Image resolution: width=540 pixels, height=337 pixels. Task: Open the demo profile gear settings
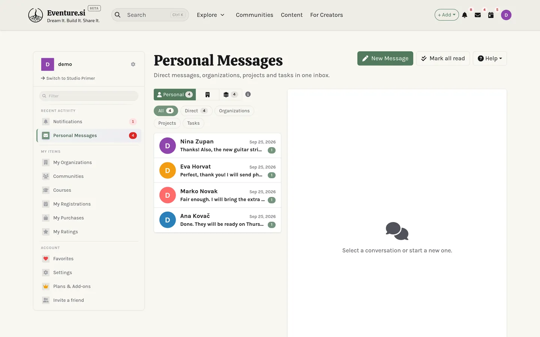133,64
